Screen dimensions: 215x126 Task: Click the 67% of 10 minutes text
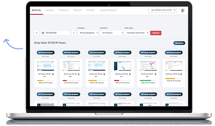coord(148,83)
